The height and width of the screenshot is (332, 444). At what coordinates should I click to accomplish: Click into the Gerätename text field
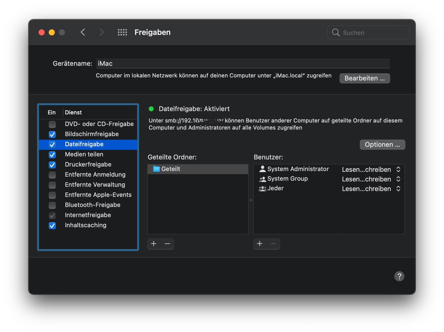tap(243, 64)
